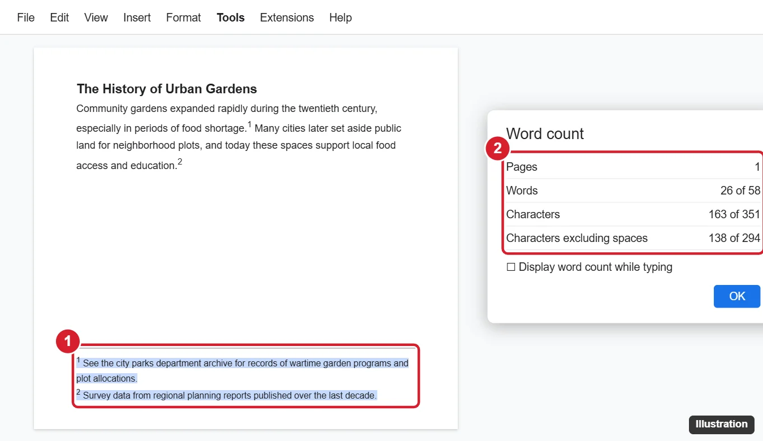
Task: Open the File menu
Action: 26,18
